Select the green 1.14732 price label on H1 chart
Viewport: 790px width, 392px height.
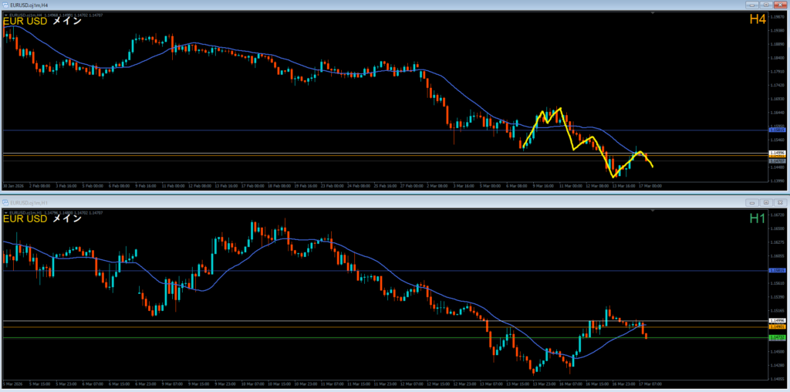777,337
